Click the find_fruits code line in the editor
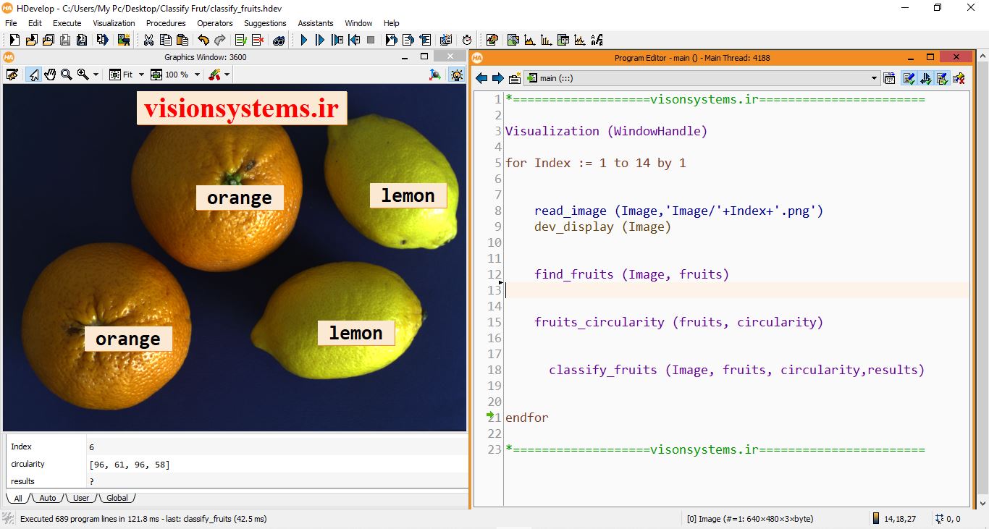The image size is (989, 529). tap(631, 274)
